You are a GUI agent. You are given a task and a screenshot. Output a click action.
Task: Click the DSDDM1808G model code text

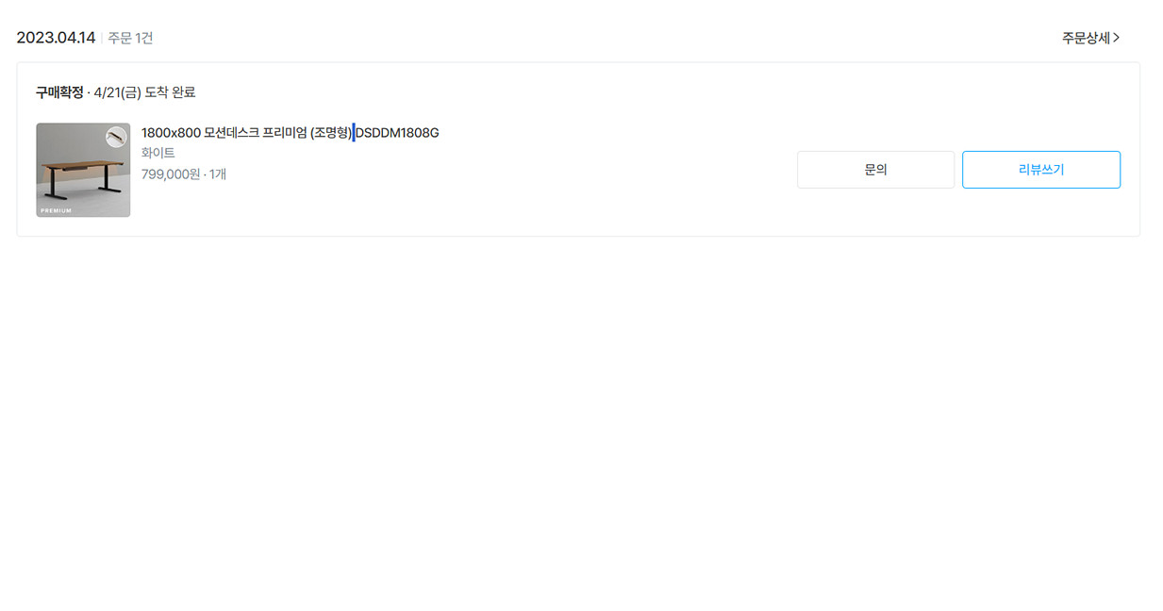pos(397,133)
